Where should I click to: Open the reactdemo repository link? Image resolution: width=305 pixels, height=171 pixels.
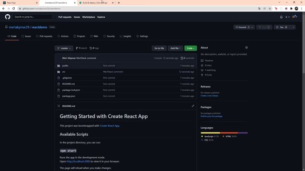tap(39, 27)
